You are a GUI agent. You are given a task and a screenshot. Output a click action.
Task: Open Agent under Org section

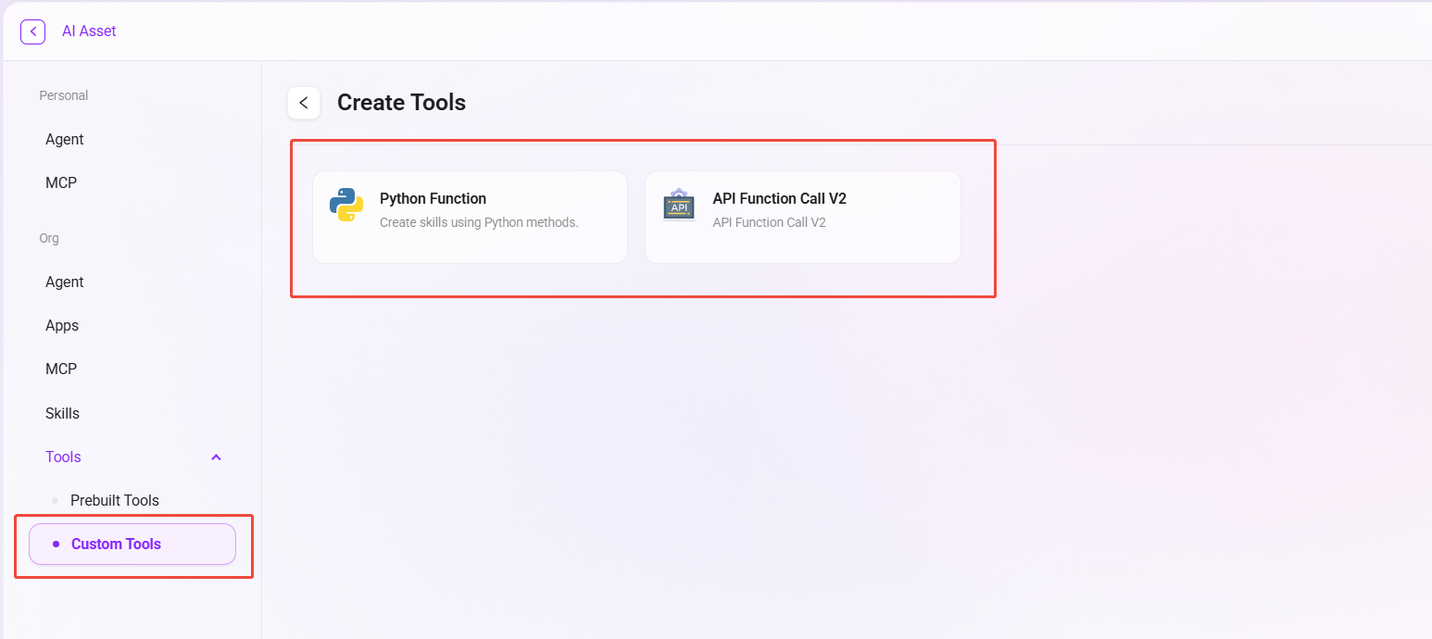tap(65, 282)
